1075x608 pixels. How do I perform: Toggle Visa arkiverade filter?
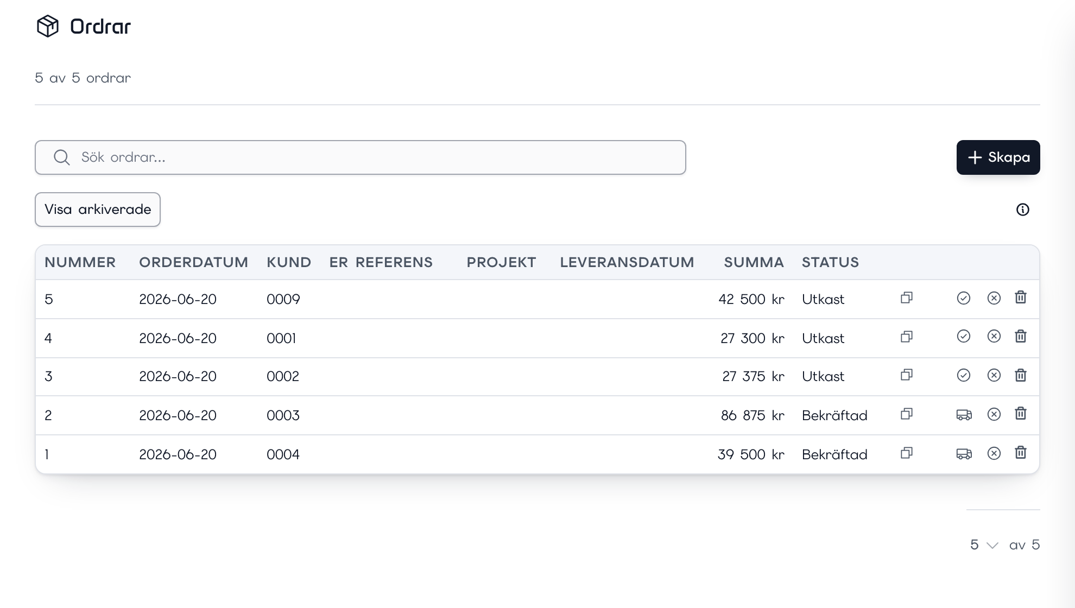point(98,210)
